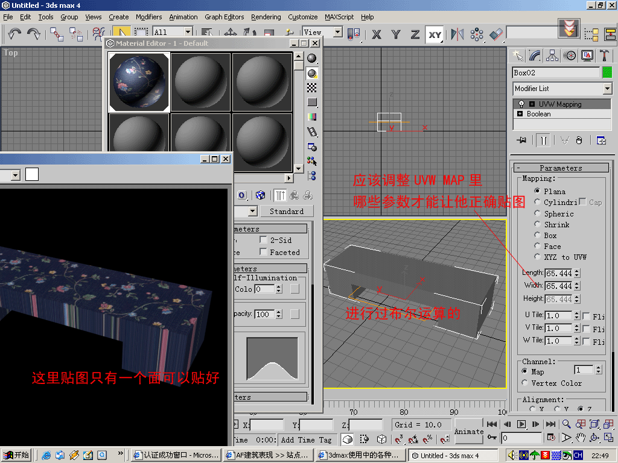Screen dimensions: 618x463
Task: Open Configure Modifier Sets button
Action: (x=601, y=140)
